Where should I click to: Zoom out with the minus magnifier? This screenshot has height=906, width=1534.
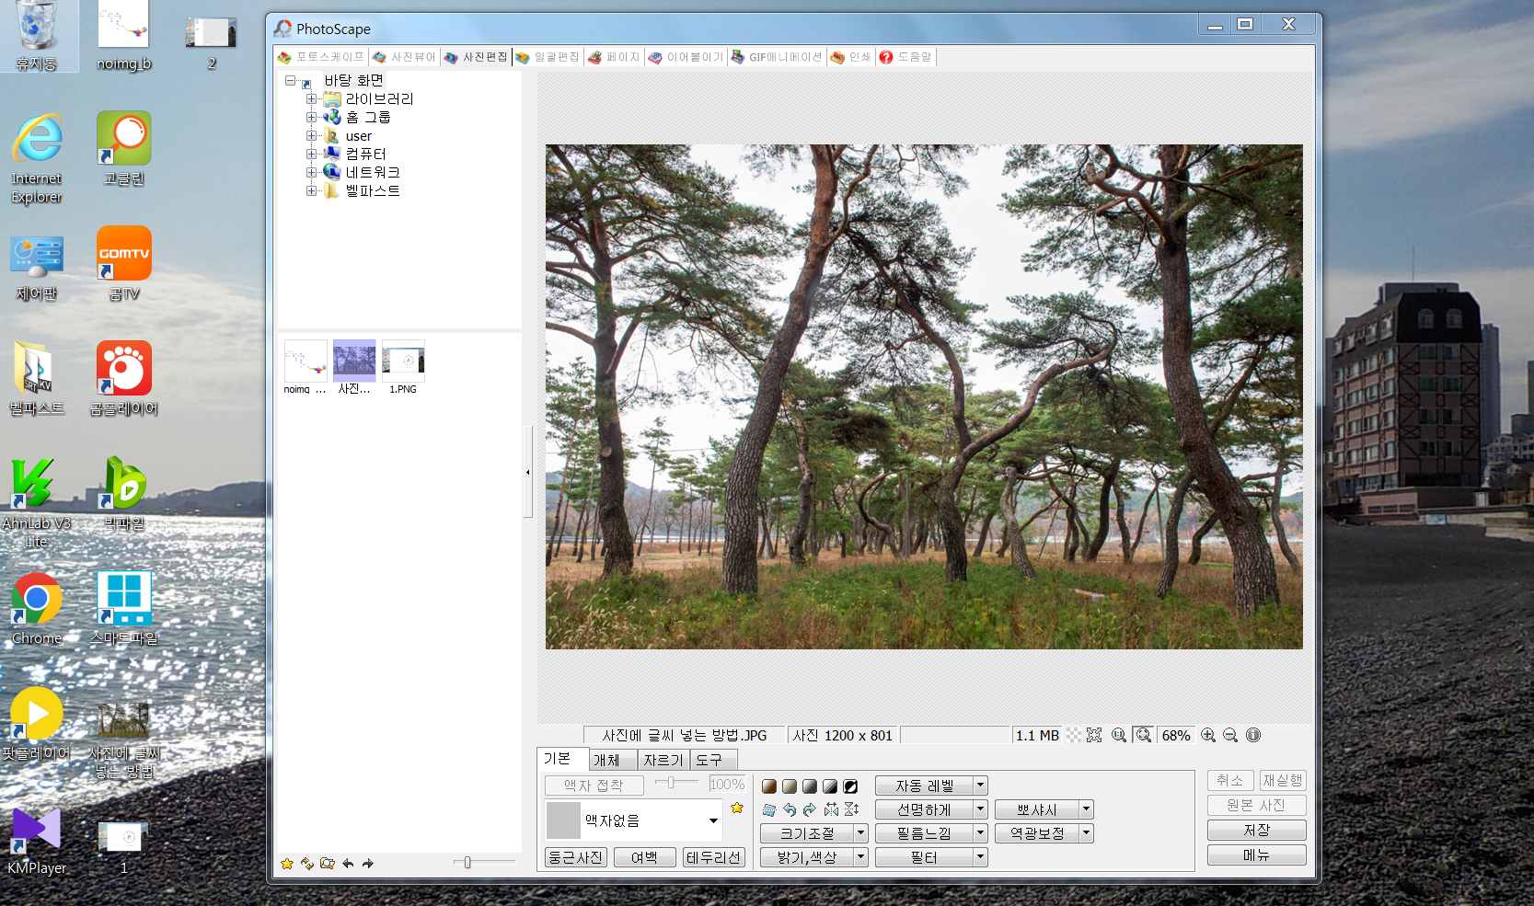[1230, 735]
